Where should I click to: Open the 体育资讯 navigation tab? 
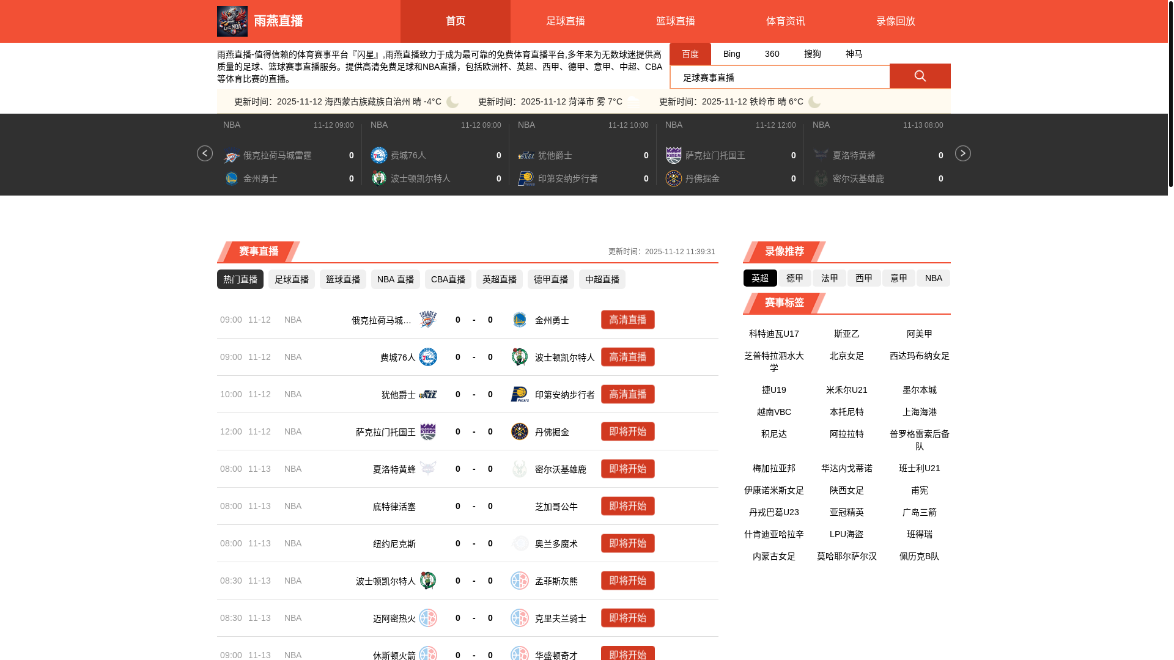[x=786, y=21]
